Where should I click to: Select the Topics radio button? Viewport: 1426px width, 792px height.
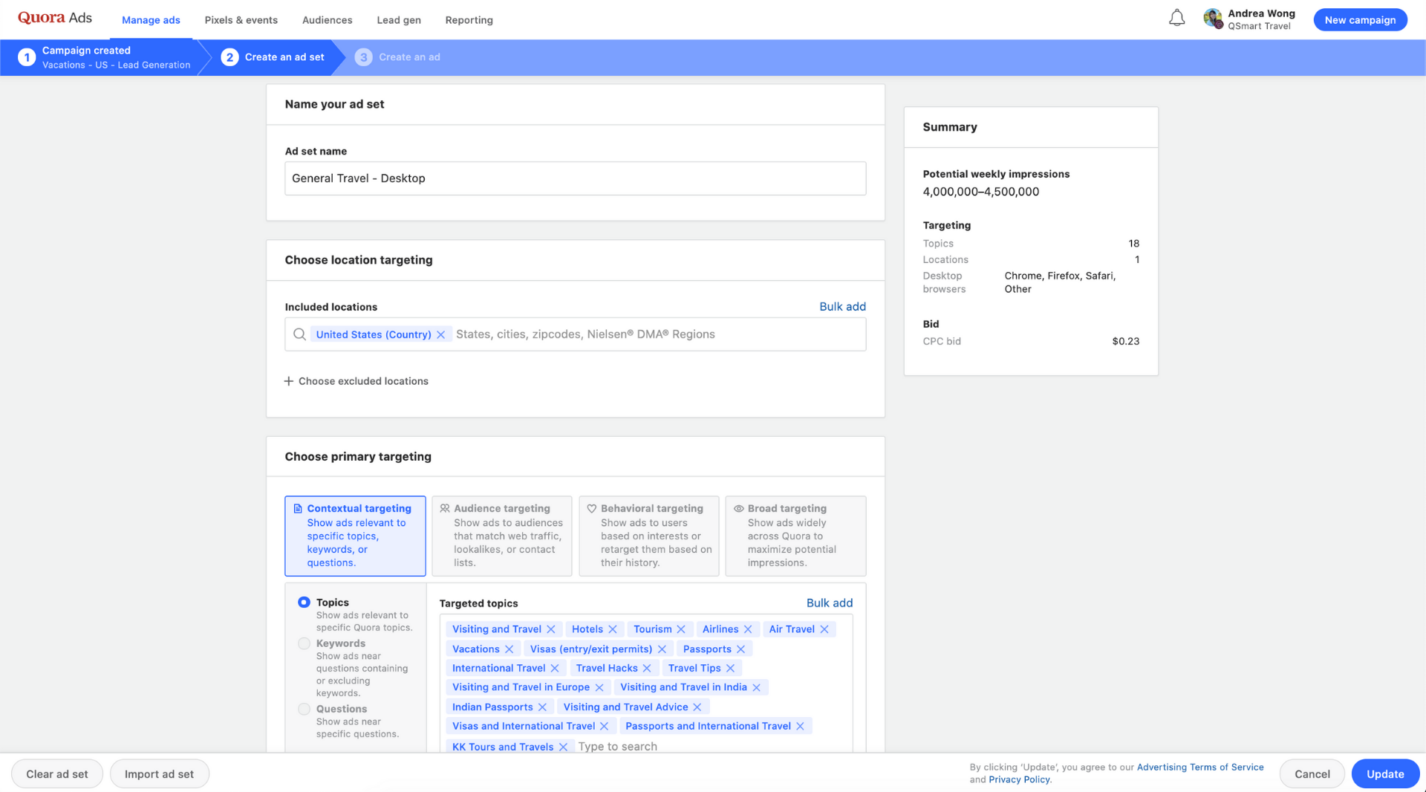(304, 603)
